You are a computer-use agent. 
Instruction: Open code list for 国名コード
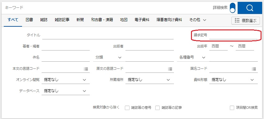pyautogui.click(x=254, y=69)
